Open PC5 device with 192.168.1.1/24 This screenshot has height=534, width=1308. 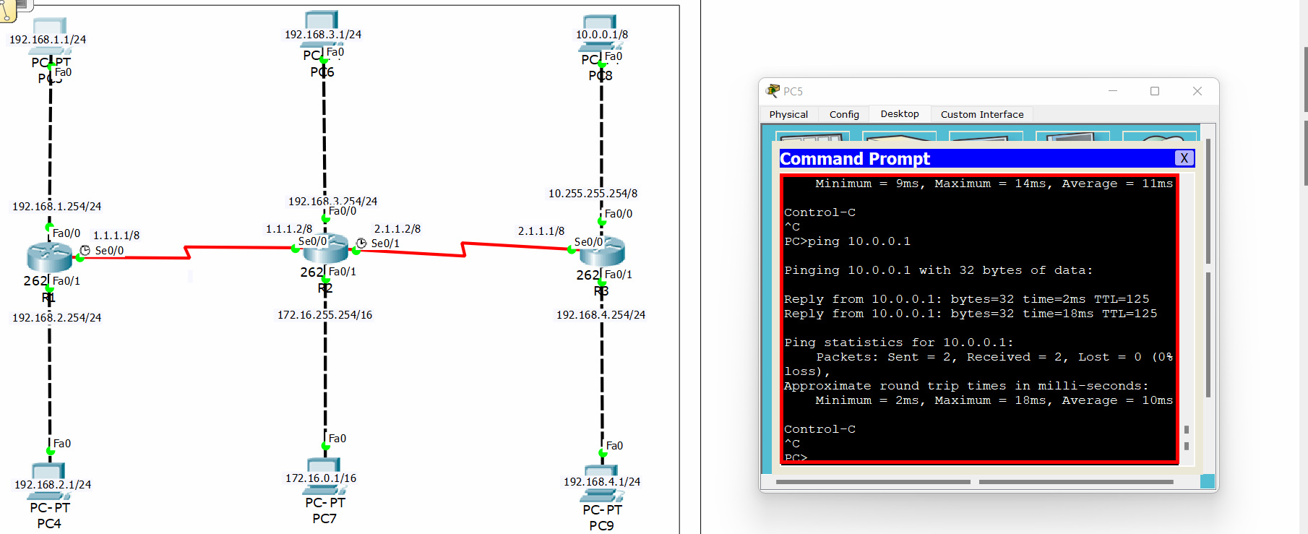coord(49,36)
